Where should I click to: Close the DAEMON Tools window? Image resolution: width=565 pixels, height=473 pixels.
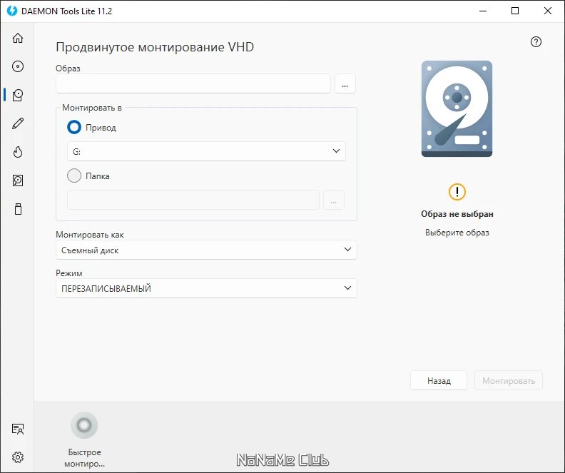tap(548, 11)
